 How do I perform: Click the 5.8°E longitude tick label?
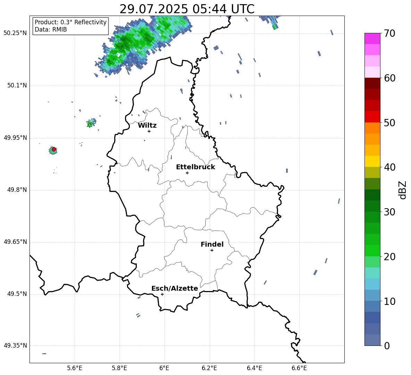click(x=119, y=368)
